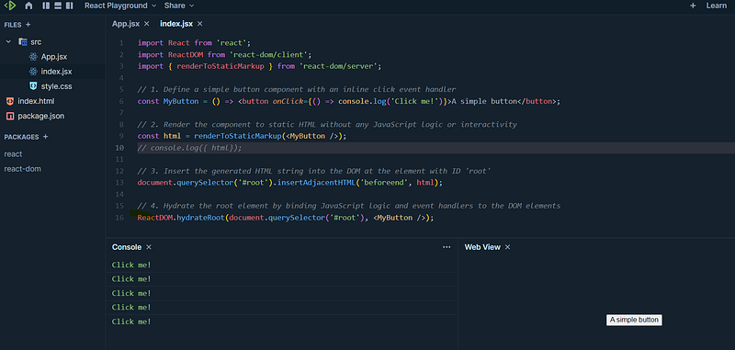Click the HTML icon next to index.html
The width and height of the screenshot is (735, 350).
(9, 101)
